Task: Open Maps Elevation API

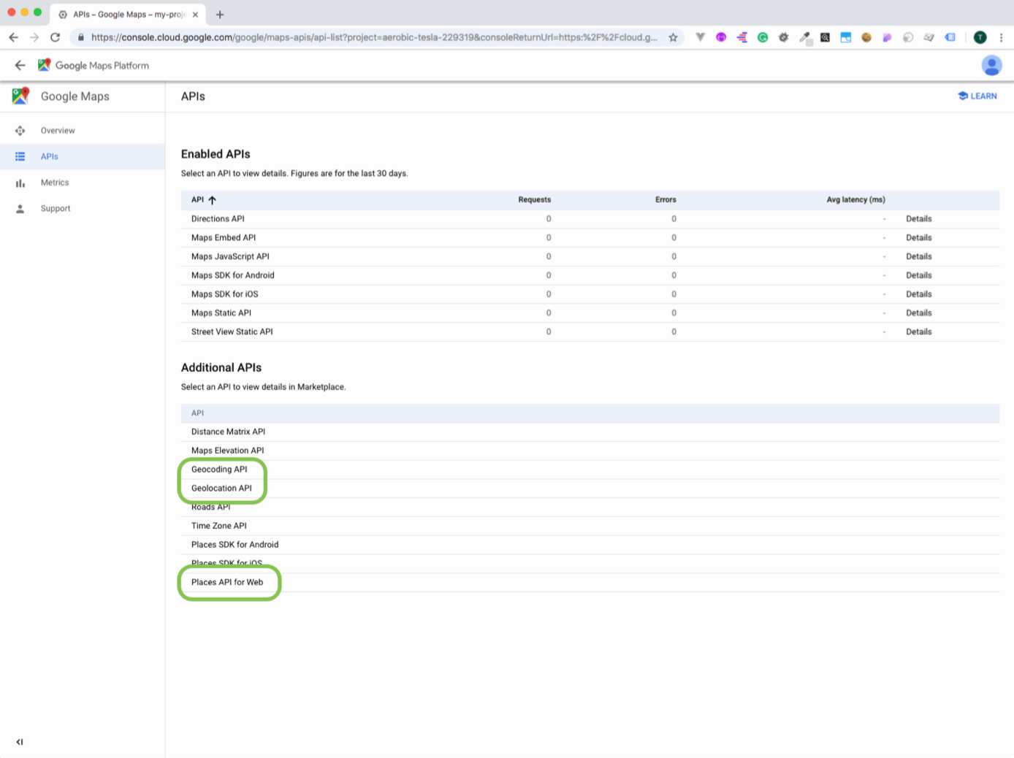Action: pos(228,451)
